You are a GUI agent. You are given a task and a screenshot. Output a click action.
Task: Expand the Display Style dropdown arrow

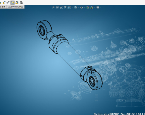click(x=78, y=7)
